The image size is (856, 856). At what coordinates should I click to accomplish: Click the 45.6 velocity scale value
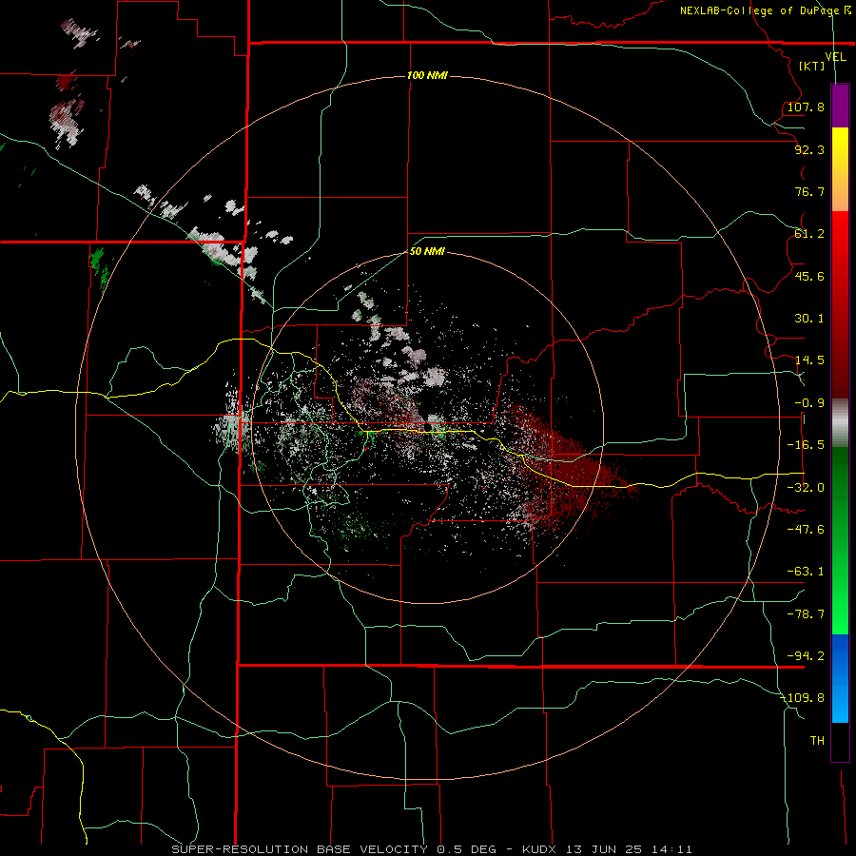(809, 276)
